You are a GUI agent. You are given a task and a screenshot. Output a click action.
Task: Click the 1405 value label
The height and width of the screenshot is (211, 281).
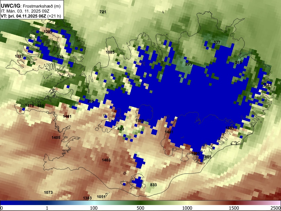click(56, 138)
